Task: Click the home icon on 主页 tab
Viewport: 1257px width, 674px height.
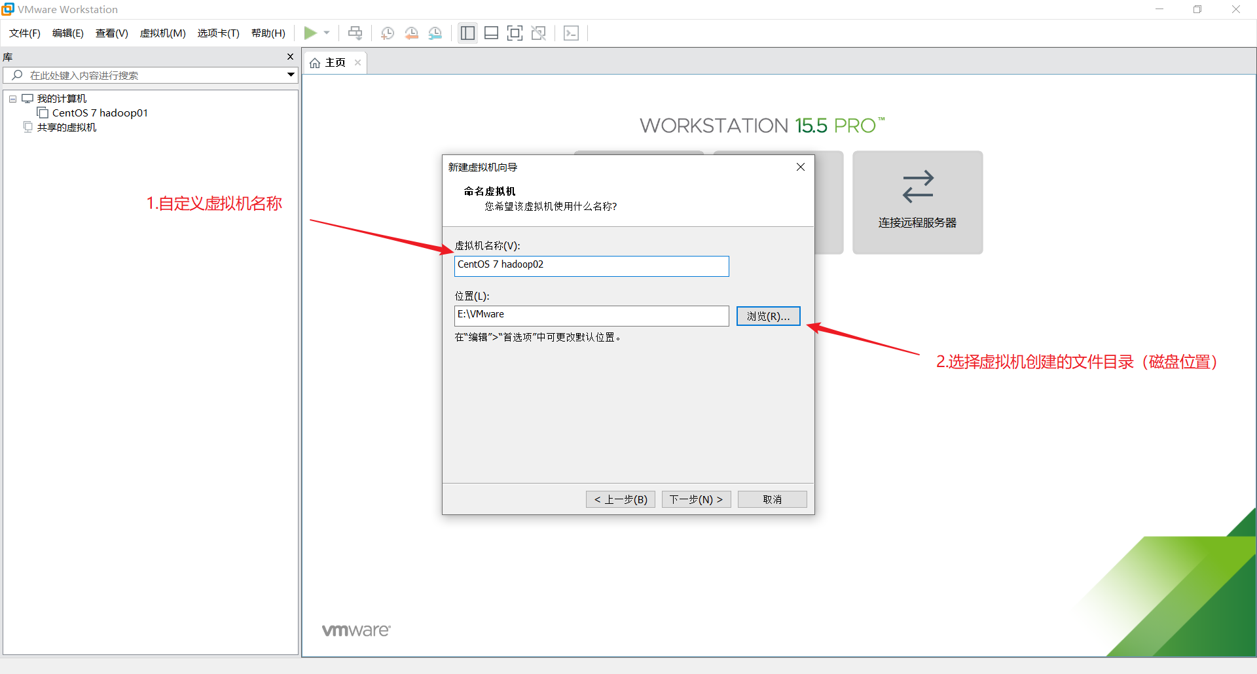Action: coord(315,63)
